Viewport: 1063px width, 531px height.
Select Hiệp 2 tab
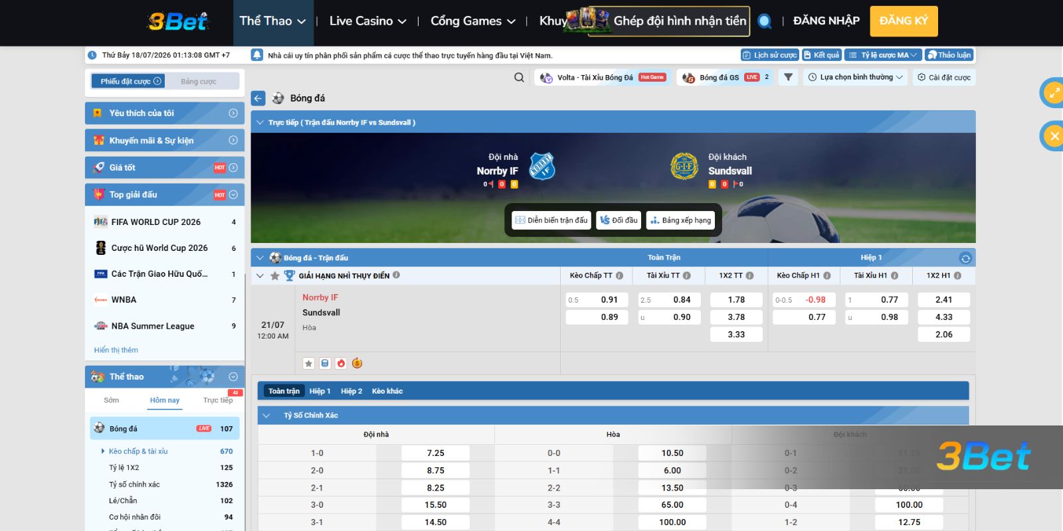pos(351,391)
